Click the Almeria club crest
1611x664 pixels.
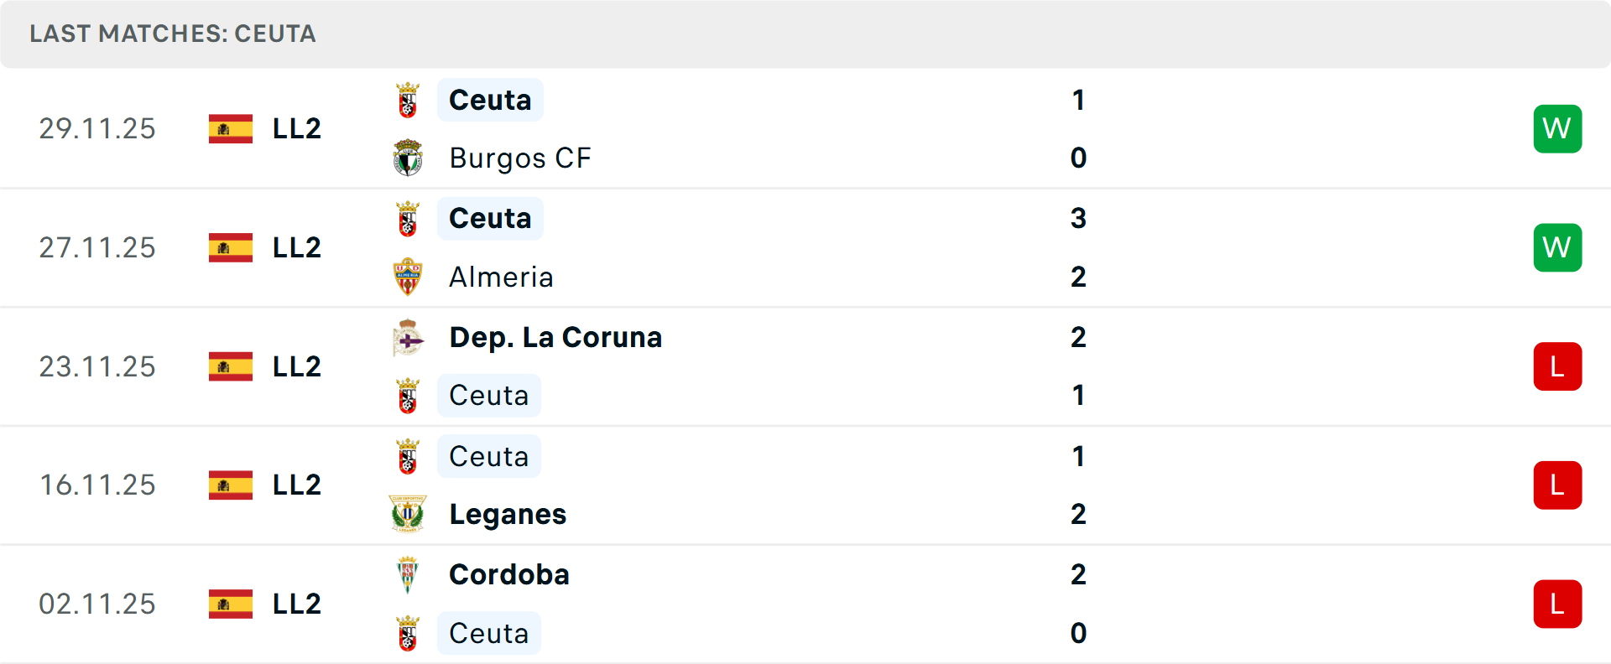tap(408, 277)
